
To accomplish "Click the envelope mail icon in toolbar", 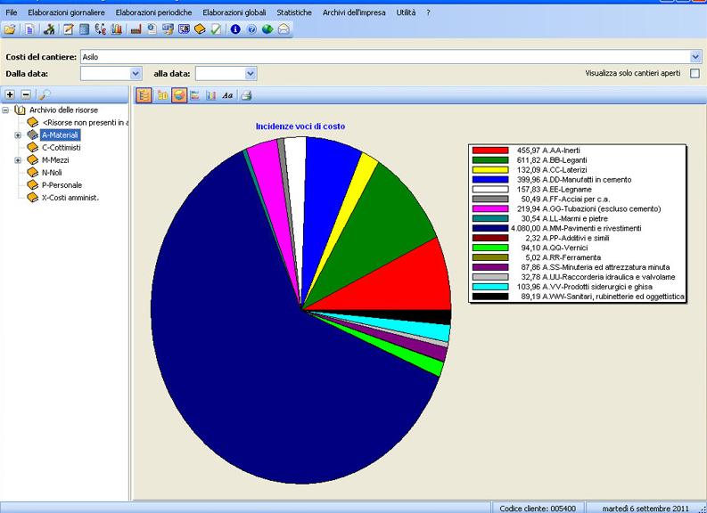I will pos(284,29).
